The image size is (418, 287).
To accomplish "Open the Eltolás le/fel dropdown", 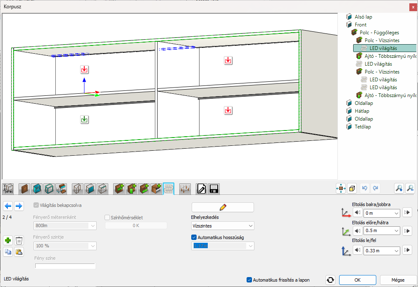I will coord(382,250).
